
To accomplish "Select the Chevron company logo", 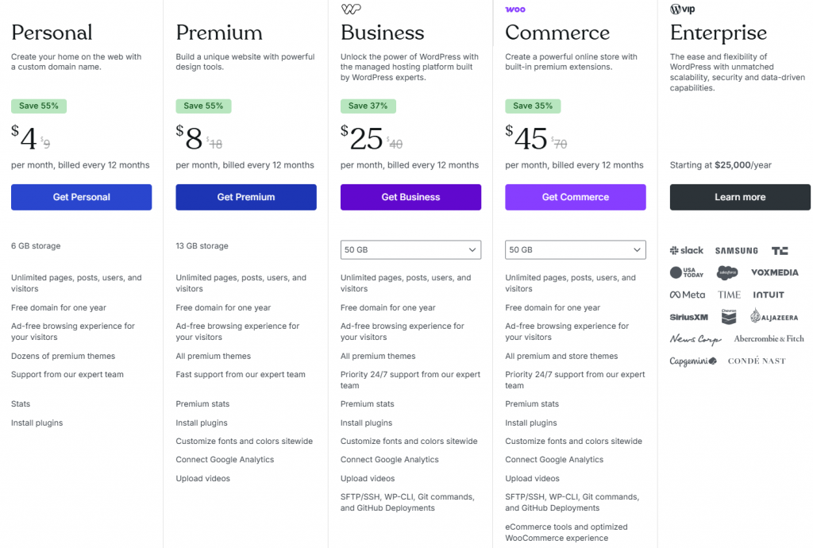I will click(729, 317).
